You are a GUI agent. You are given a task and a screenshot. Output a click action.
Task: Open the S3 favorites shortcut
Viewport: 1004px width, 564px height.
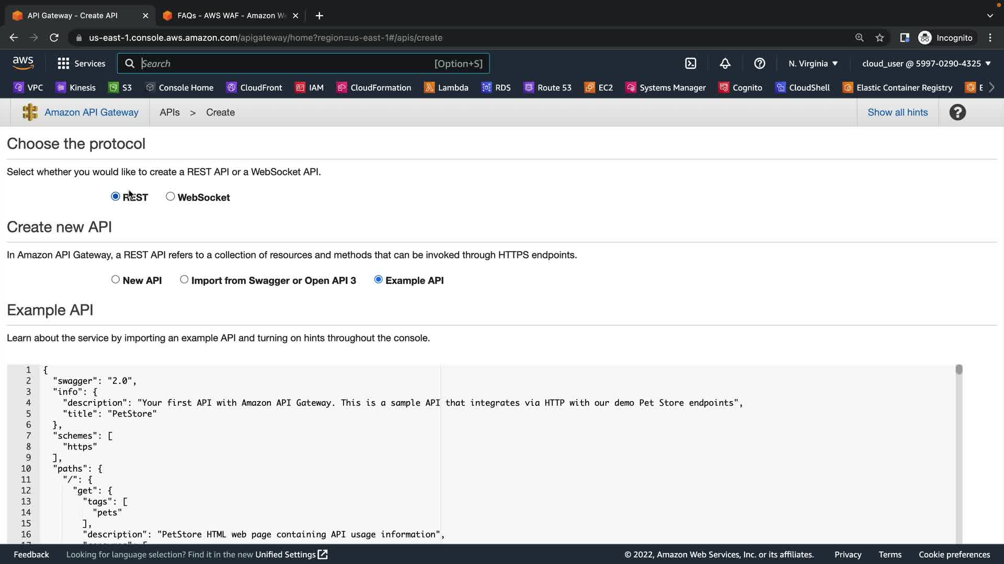click(x=120, y=88)
